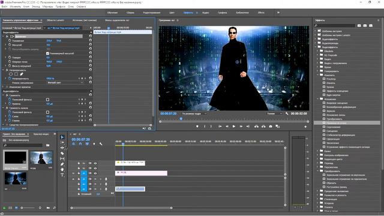Hide track V3 with eye icon
The image size is (384, 216).
(95, 163)
